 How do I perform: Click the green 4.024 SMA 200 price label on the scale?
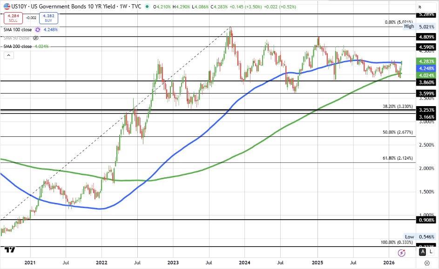pyautogui.click(x=426, y=75)
